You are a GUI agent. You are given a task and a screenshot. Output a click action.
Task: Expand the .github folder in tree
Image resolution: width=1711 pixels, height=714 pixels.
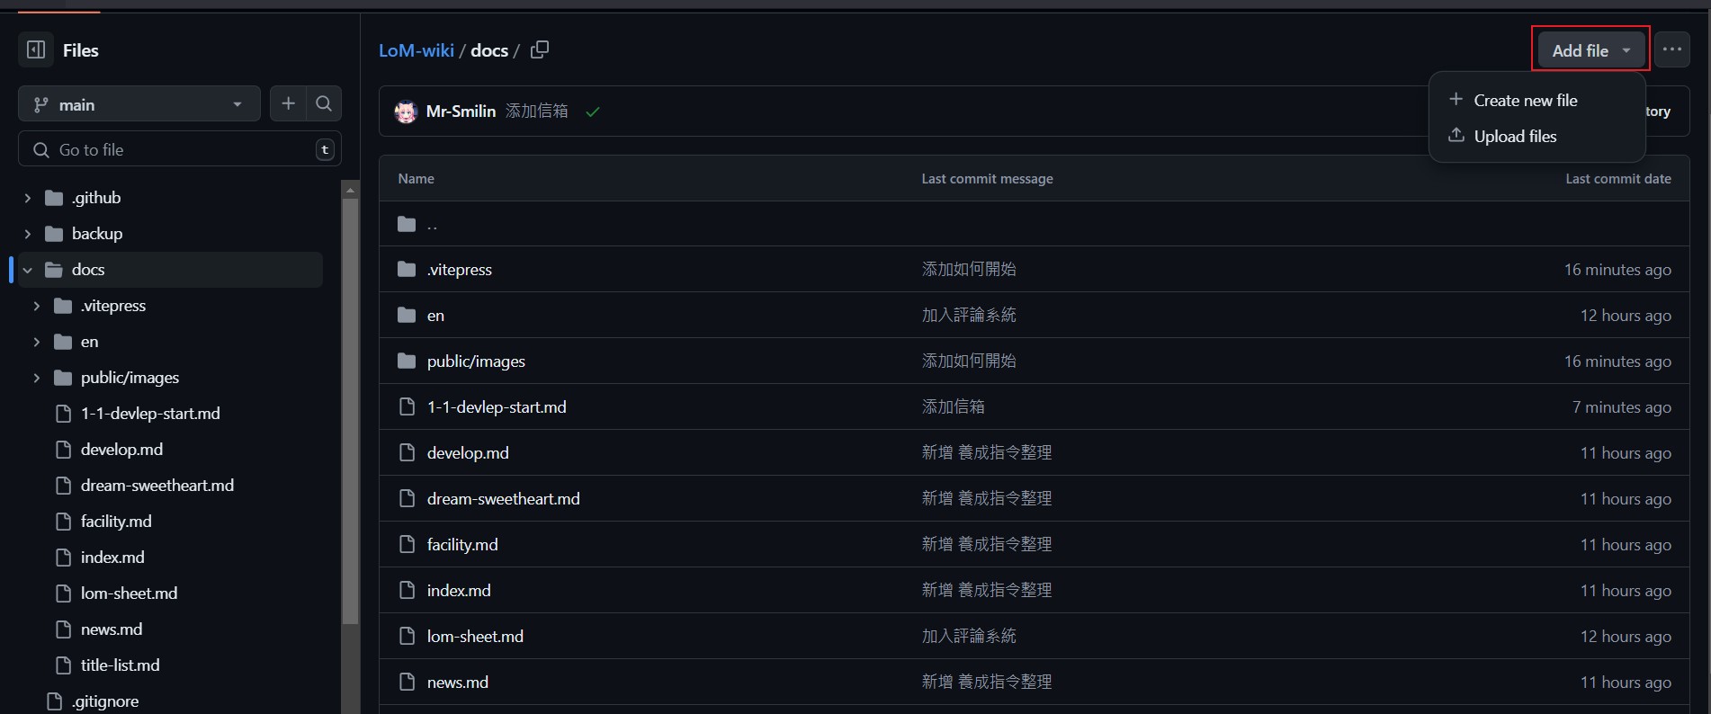click(28, 198)
